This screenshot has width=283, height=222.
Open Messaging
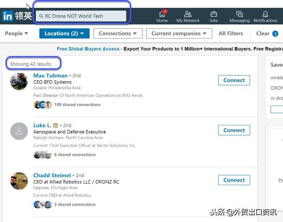(239, 16)
